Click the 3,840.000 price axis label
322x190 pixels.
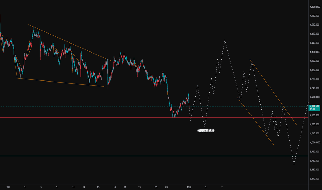point(314,179)
